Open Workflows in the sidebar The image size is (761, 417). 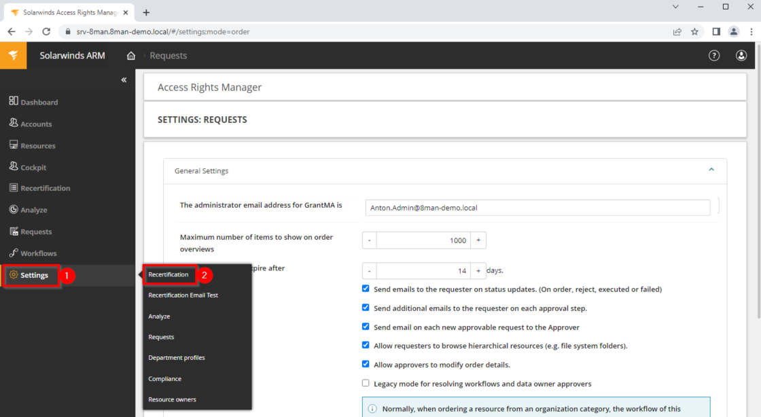tap(38, 253)
